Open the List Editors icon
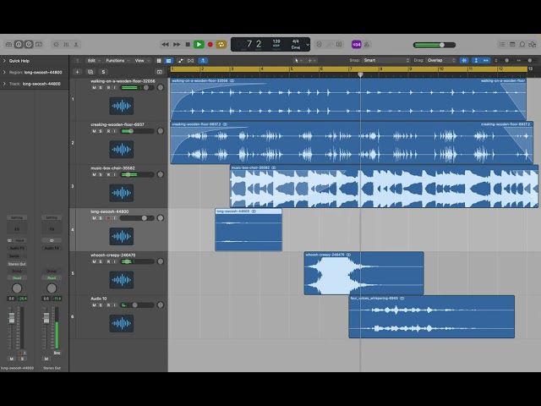 point(502,45)
